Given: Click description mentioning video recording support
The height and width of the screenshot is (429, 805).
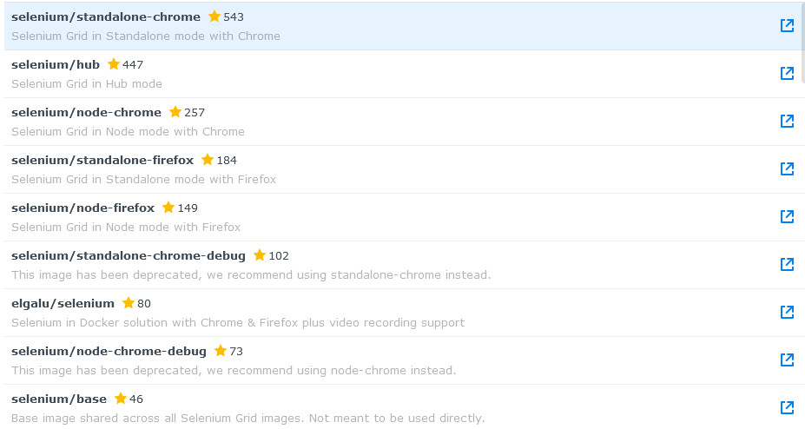Looking at the screenshot, I should [x=238, y=322].
